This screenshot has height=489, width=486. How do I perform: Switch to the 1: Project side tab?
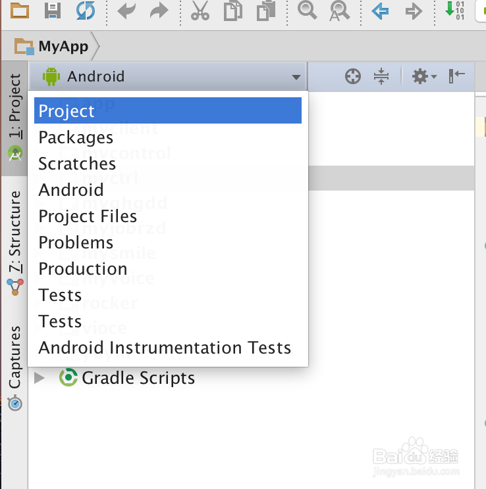(14, 118)
